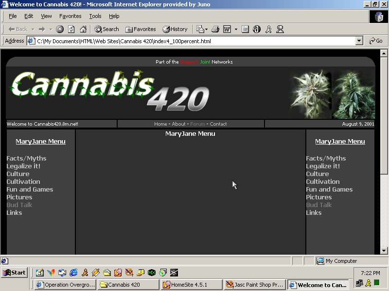Click the green cannabis plant image
The width and height of the screenshot is (389, 291).
(354, 94)
